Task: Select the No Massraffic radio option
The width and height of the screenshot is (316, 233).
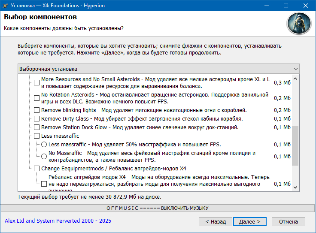Action: [x=44, y=157]
